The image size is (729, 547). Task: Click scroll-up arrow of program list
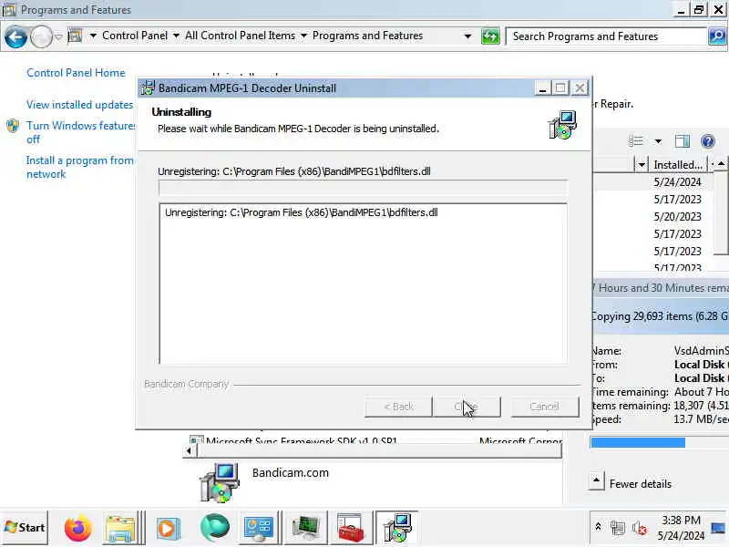(721, 164)
